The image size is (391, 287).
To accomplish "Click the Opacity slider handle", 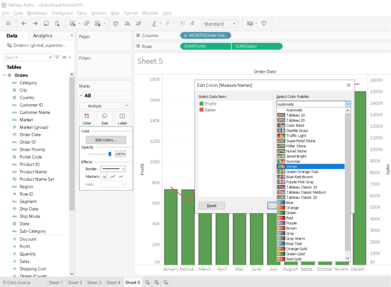I will tap(110, 154).
